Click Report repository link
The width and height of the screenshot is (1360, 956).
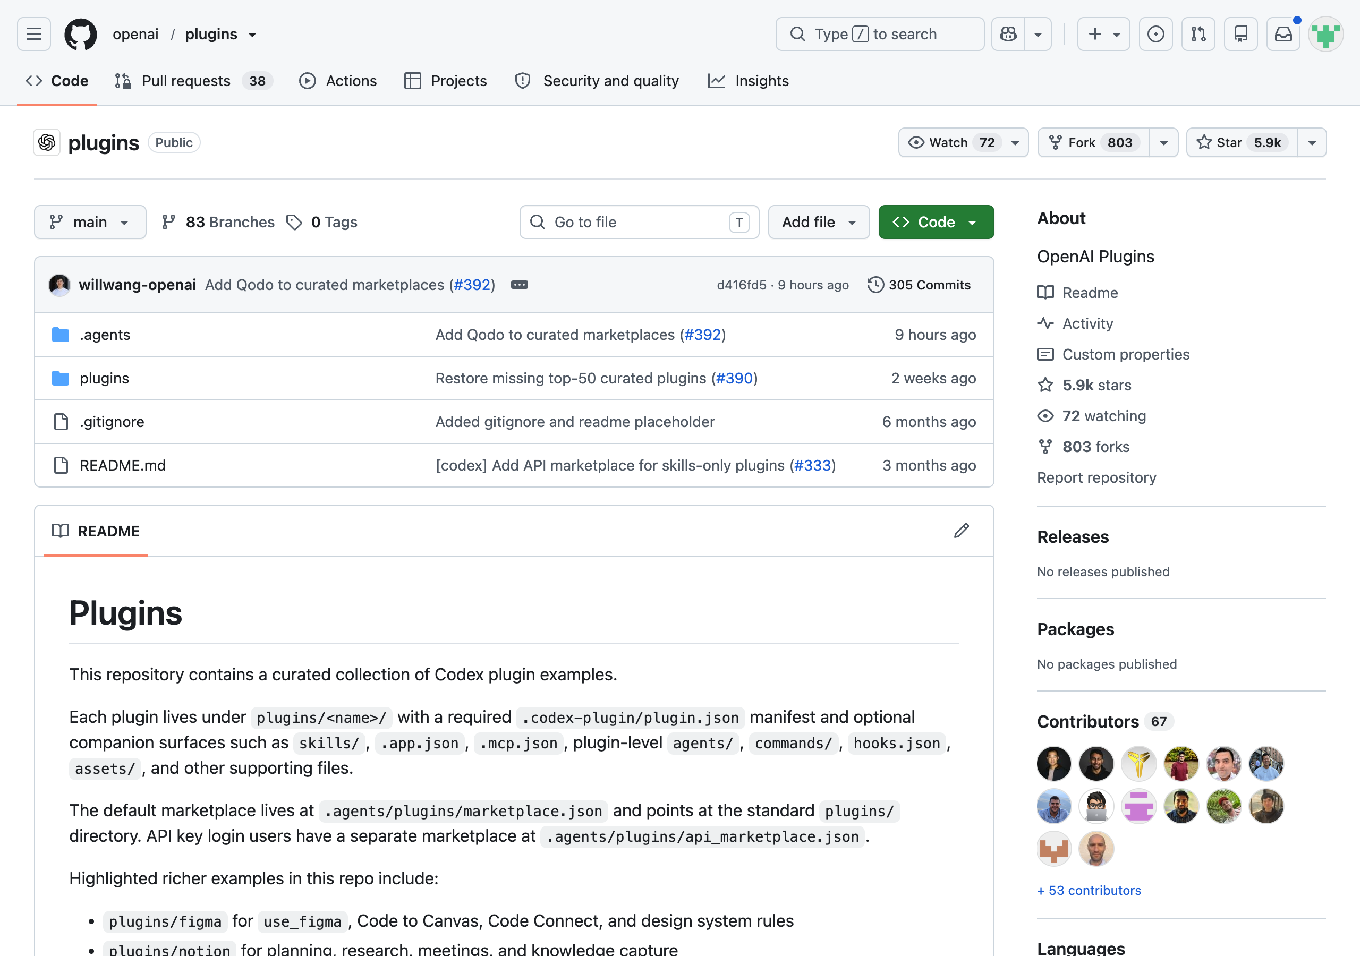[x=1096, y=477]
